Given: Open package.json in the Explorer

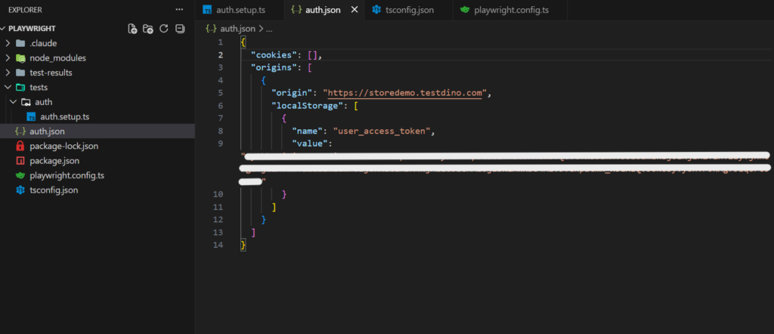Looking at the screenshot, I should click(x=54, y=161).
